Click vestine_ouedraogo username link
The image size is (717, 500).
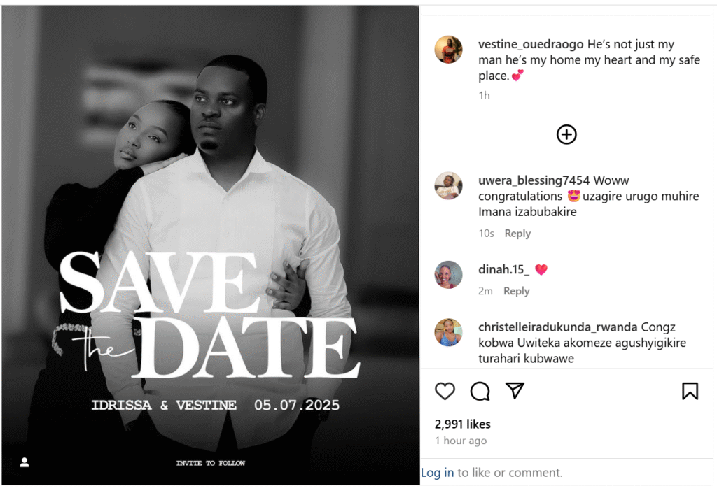(x=531, y=44)
